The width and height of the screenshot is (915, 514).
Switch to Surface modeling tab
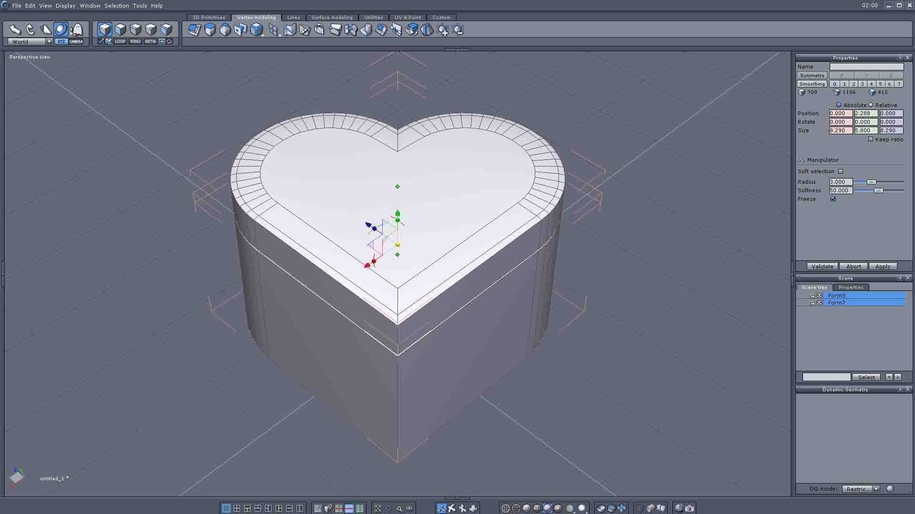tap(332, 17)
